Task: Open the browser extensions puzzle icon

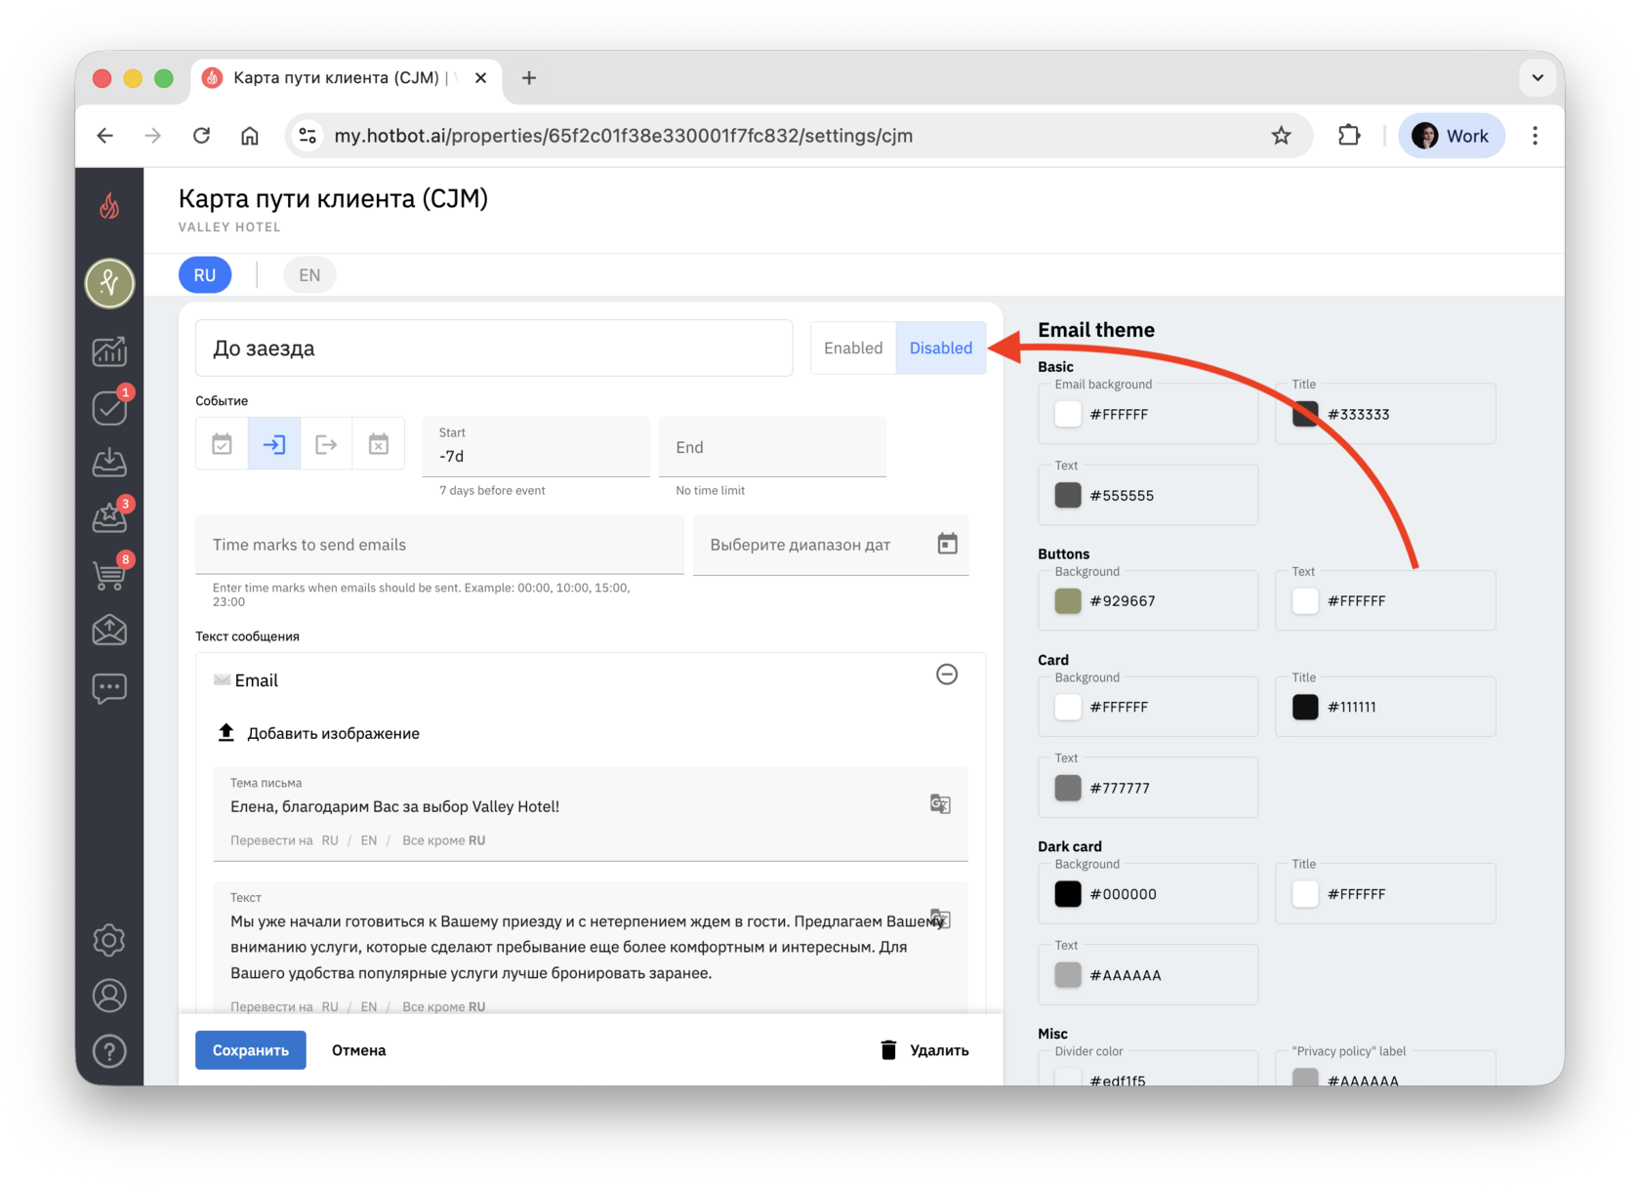Action: pos(1348,136)
